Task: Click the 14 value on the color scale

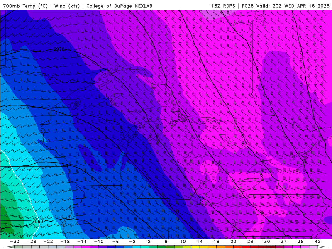Action: [x=200, y=242]
